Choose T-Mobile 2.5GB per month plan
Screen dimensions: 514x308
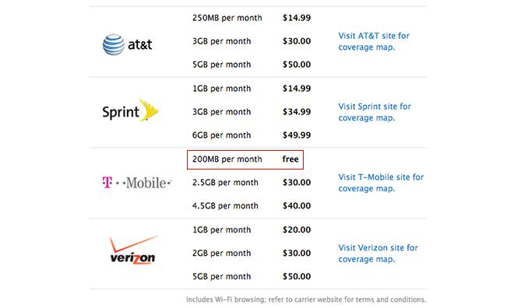[x=252, y=182]
